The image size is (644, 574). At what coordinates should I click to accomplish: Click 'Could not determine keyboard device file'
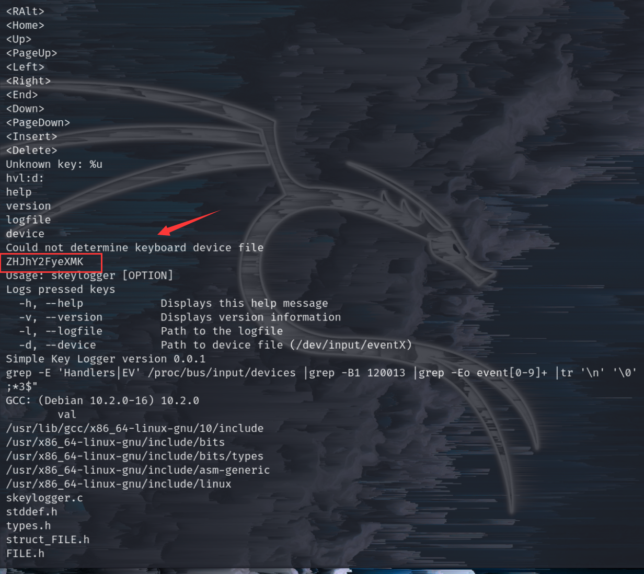[135, 247]
